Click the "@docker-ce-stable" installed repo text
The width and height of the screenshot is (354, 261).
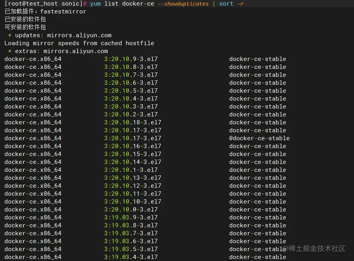[x=259, y=138]
